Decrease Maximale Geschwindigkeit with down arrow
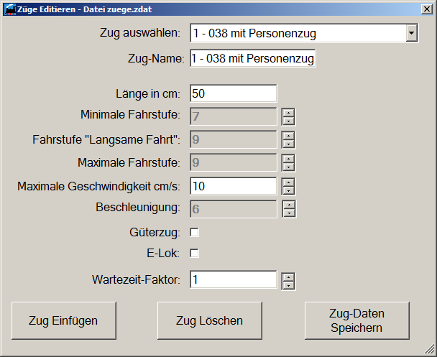Image resolution: width=437 pixels, height=357 pixels. pyautogui.click(x=288, y=190)
